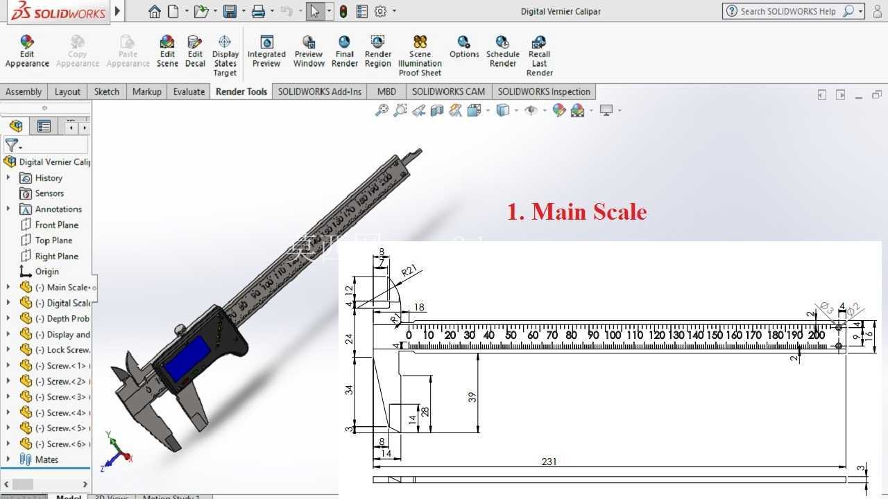Click the Zoom to Area icon
Image resolution: width=888 pixels, height=499 pixels.
coord(400,110)
